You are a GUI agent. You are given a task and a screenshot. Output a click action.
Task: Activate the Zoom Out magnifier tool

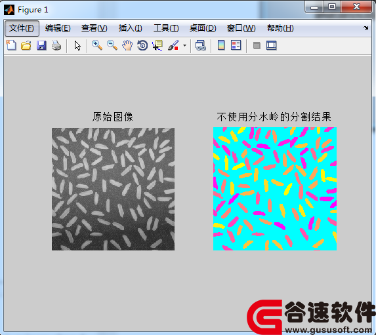(112, 45)
